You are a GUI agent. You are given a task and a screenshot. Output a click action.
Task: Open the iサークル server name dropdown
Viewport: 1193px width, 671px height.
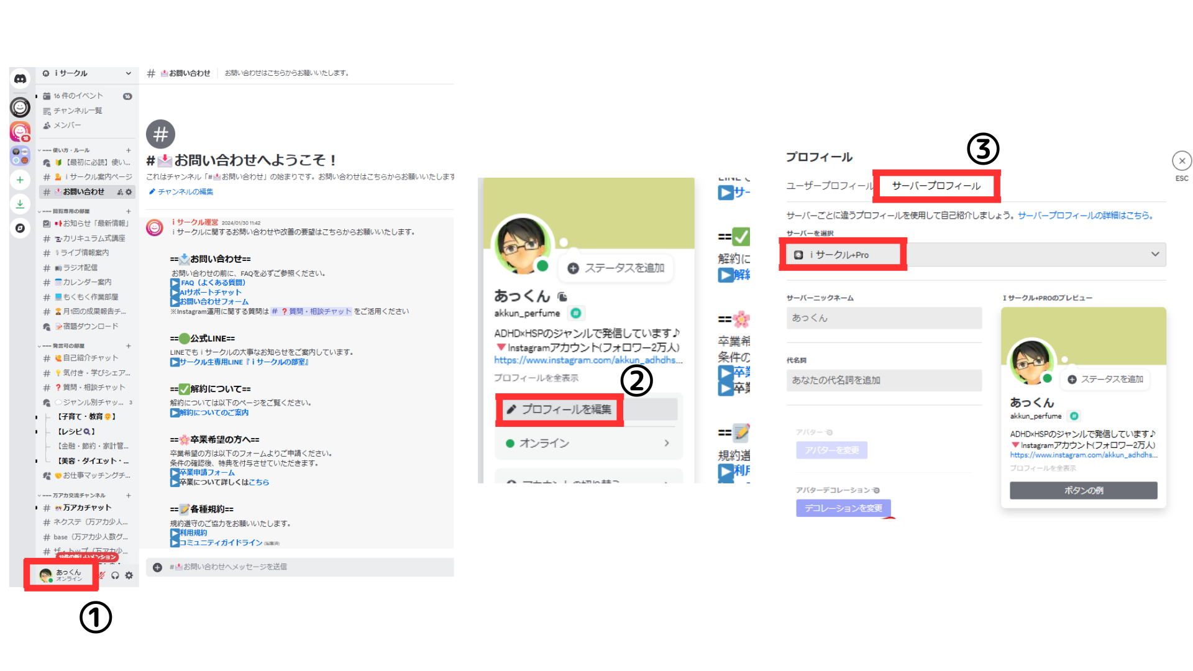click(x=128, y=73)
